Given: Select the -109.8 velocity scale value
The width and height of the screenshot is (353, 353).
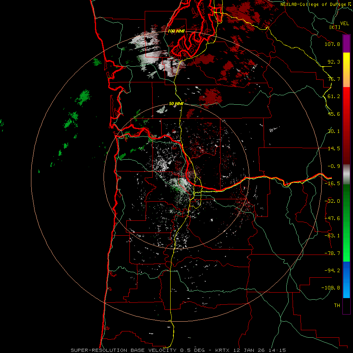Looking at the screenshot, I should (331, 288).
